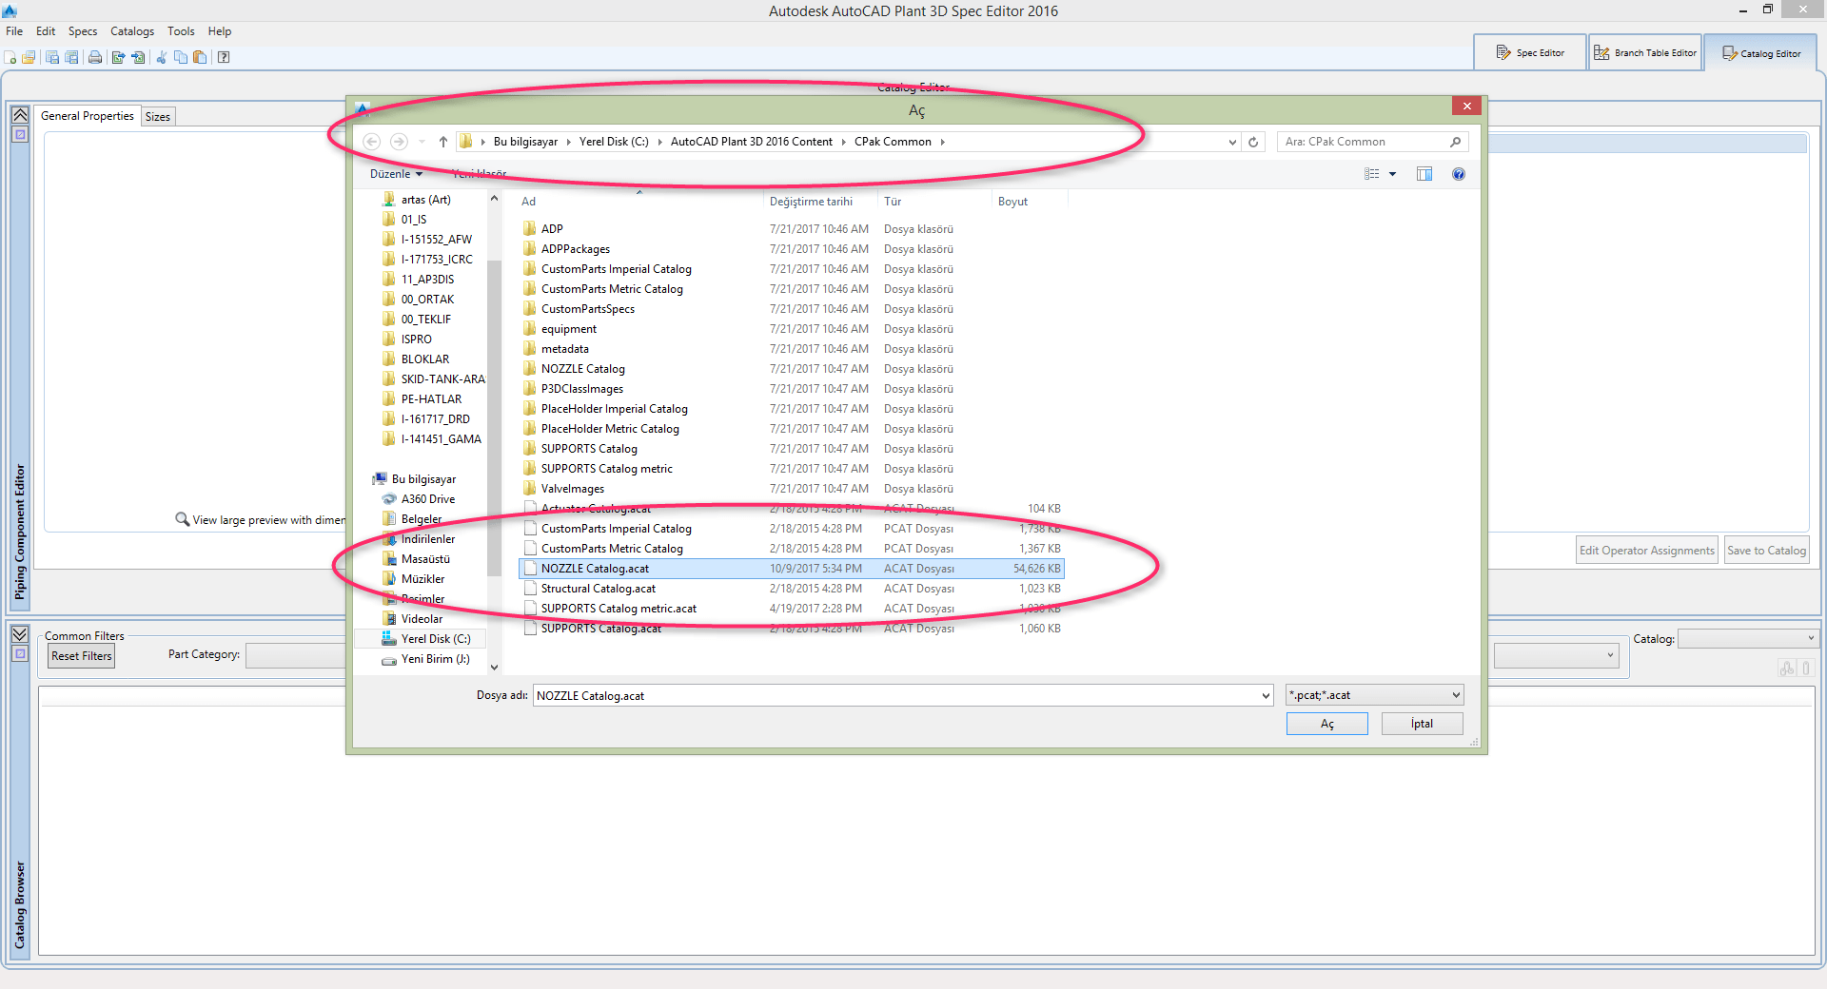Click the Export to Excel toolbar icon
Screen dimensions: 1827x989
(x=118, y=57)
